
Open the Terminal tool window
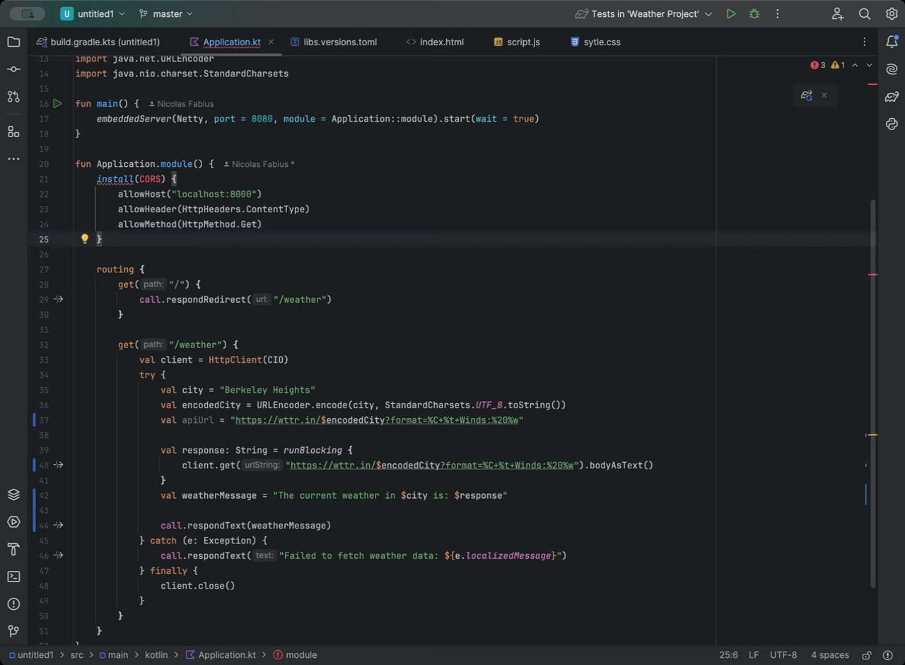pos(13,577)
